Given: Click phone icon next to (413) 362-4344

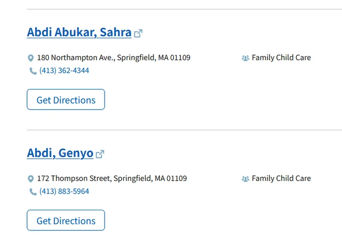Looking at the screenshot, I should click(x=33, y=71).
